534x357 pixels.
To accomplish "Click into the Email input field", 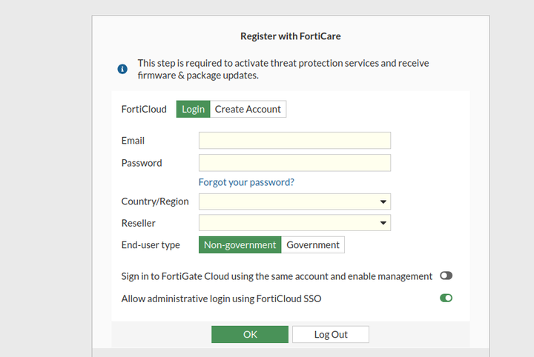I will click(294, 141).
